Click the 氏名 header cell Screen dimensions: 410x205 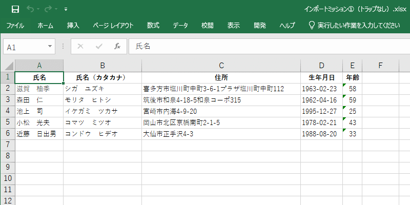[x=39, y=77]
